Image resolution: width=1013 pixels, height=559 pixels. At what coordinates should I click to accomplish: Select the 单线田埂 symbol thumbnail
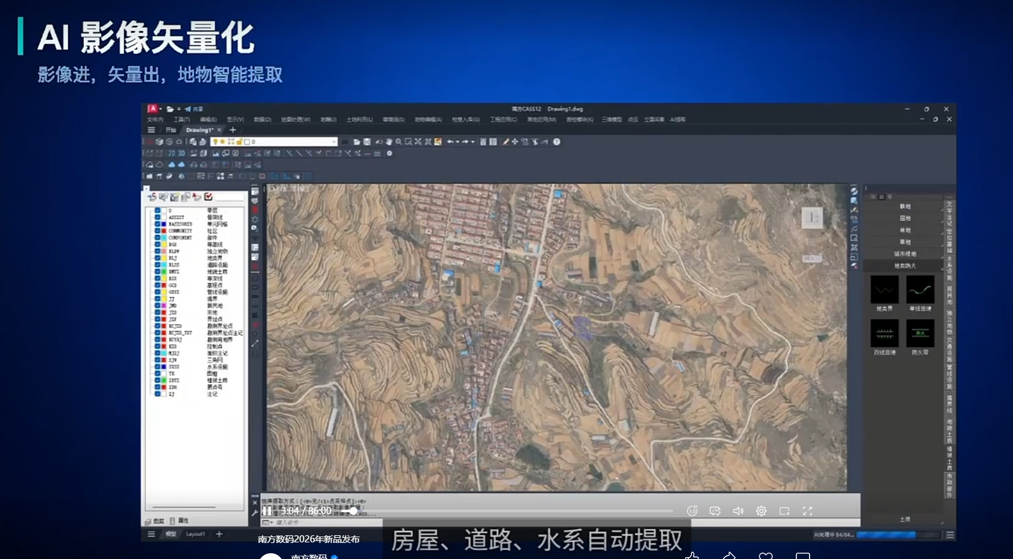pyautogui.click(x=920, y=289)
